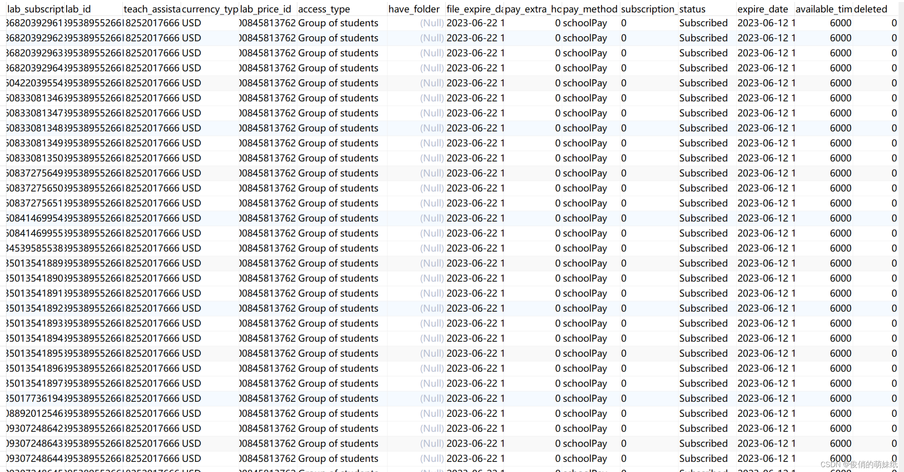The height and width of the screenshot is (472, 904).
Task: Select lab_subscript cell ending in 92012546
Action: coord(35,413)
